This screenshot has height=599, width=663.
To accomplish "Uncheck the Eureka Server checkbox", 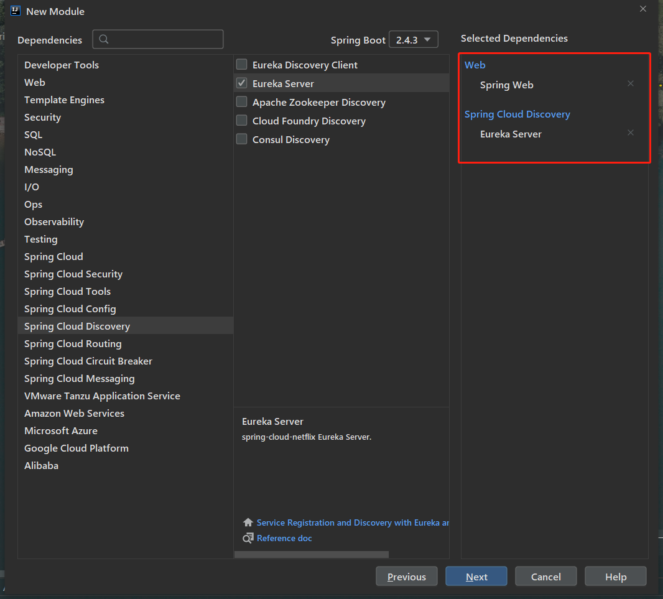I will (x=242, y=83).
